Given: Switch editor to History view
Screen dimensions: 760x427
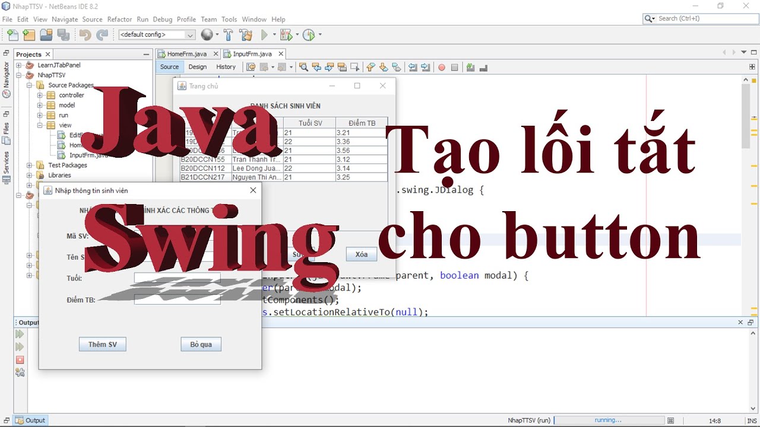Looking at the screenshot, I should tap(226, 67).
